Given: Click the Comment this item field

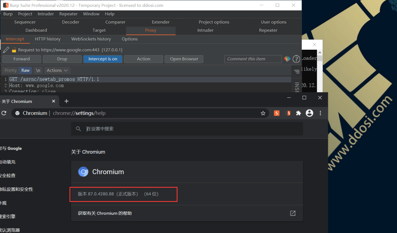Looking at the screenshot, I should (x=253, y=59).
